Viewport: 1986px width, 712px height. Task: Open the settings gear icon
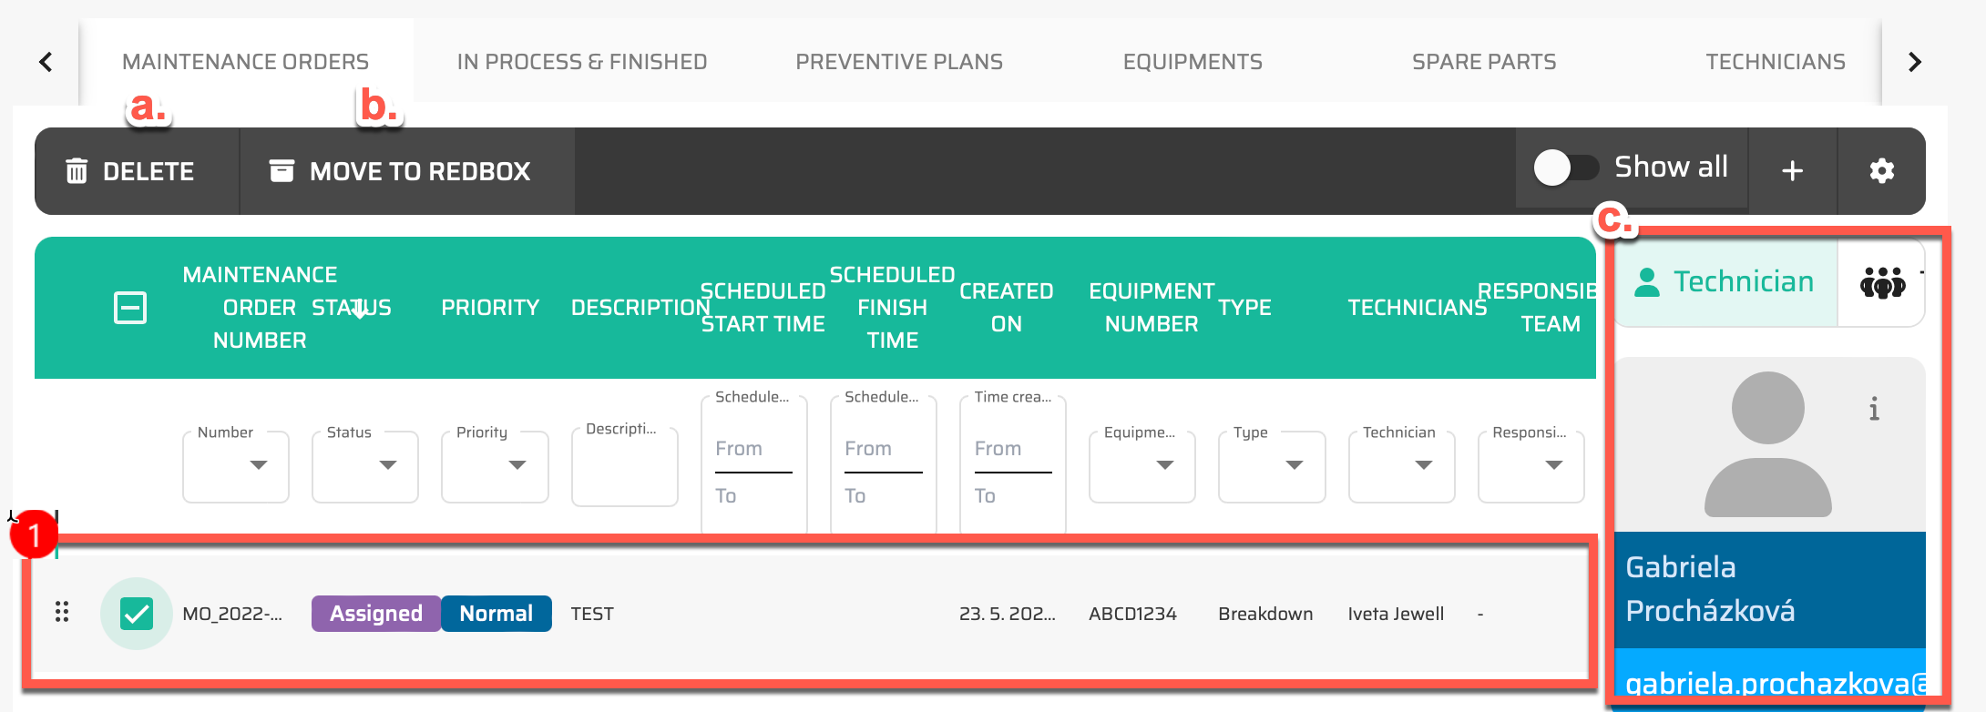pyautogui.click(x=1881, y=171)
